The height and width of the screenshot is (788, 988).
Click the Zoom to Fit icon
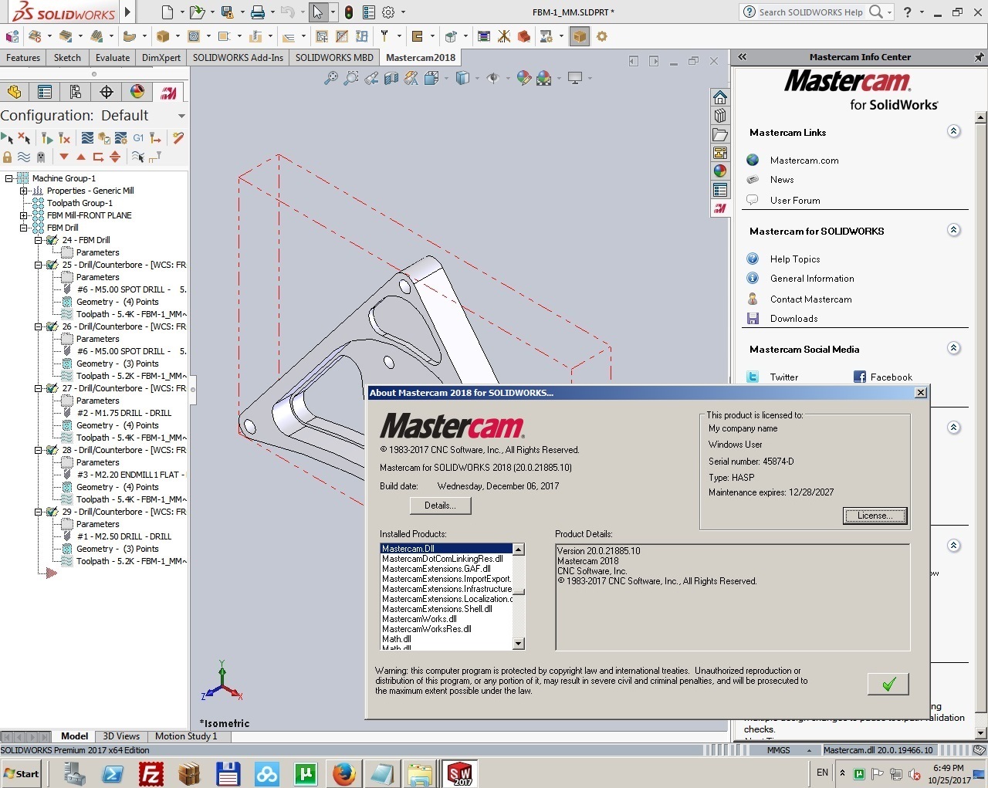click(x=331, y=78)
